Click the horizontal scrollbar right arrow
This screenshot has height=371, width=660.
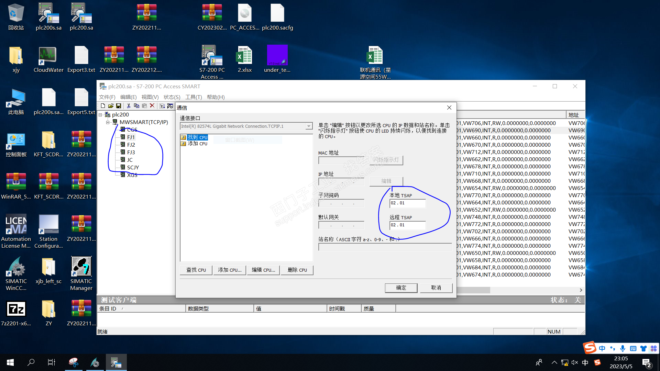click(581, 290)
